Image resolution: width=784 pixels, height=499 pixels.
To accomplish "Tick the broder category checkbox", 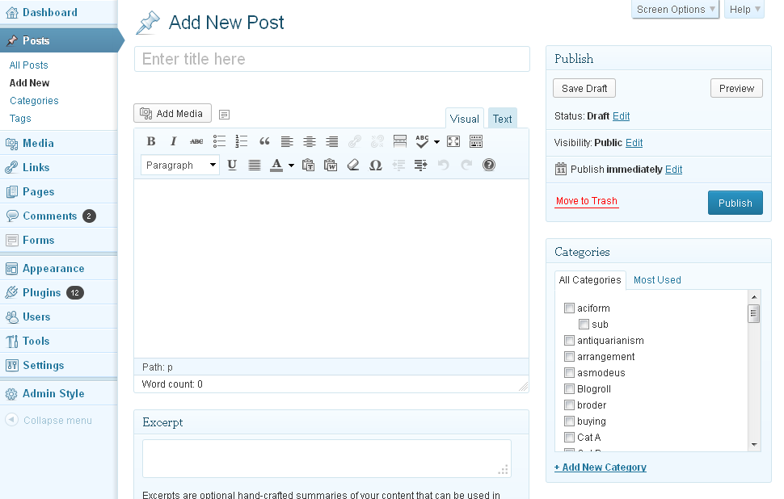I will pyautogui.click(x=569, y=405).
